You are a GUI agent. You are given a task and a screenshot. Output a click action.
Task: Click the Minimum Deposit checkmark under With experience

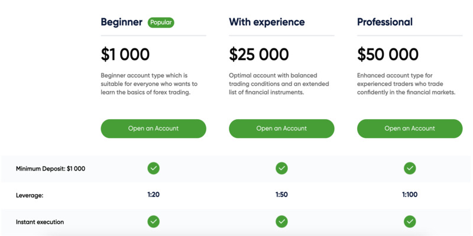coord(281,168)
